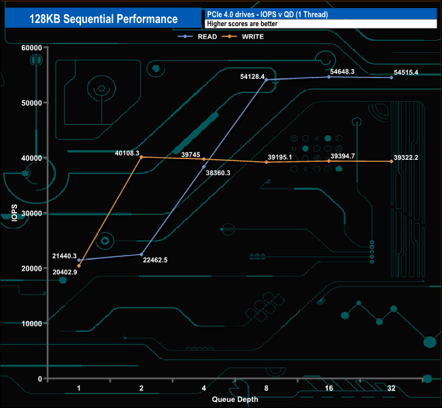Click the READ data point at queue depth 8
This screenshot has width=442, height=408.
tap(267, 80)
